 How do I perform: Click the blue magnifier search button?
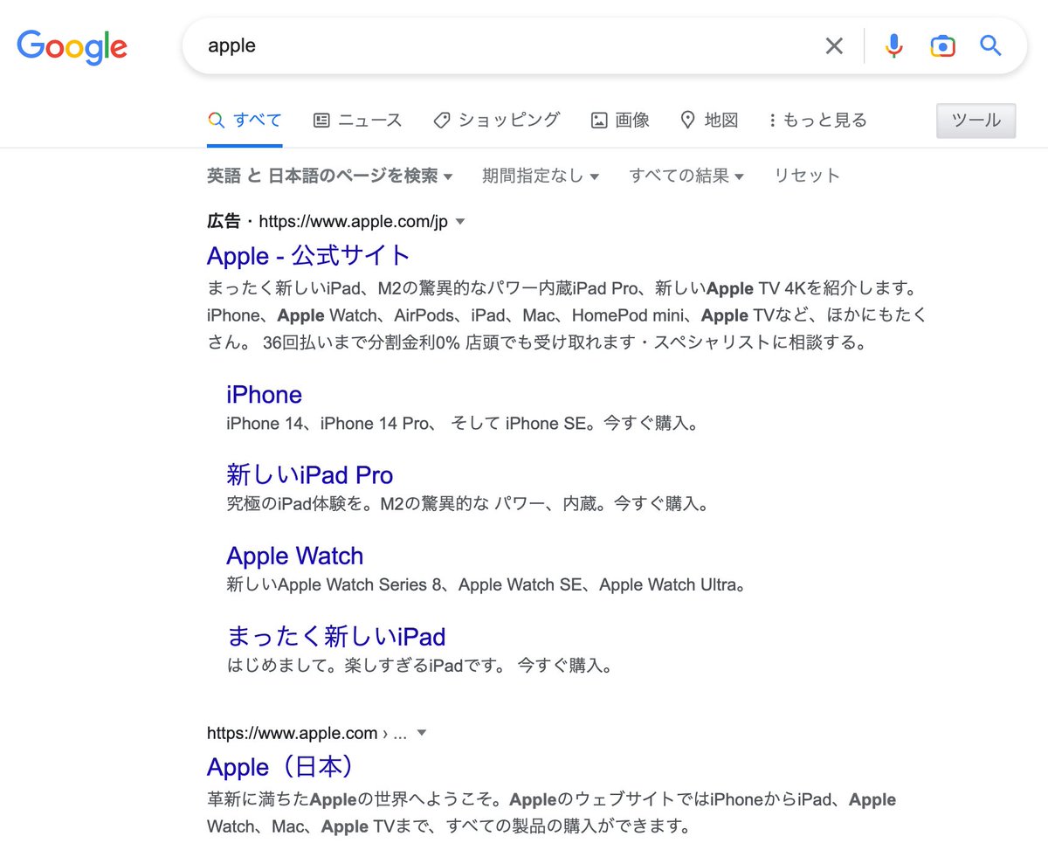click(990, 45)
